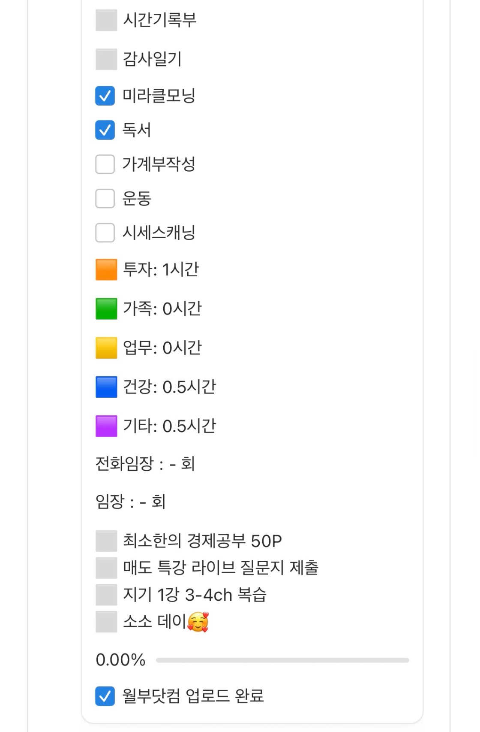Image resolution: width=480 pixels, height=732 pixels.
Task: Click the blue square beside 건강
Action: coord(106,387)
